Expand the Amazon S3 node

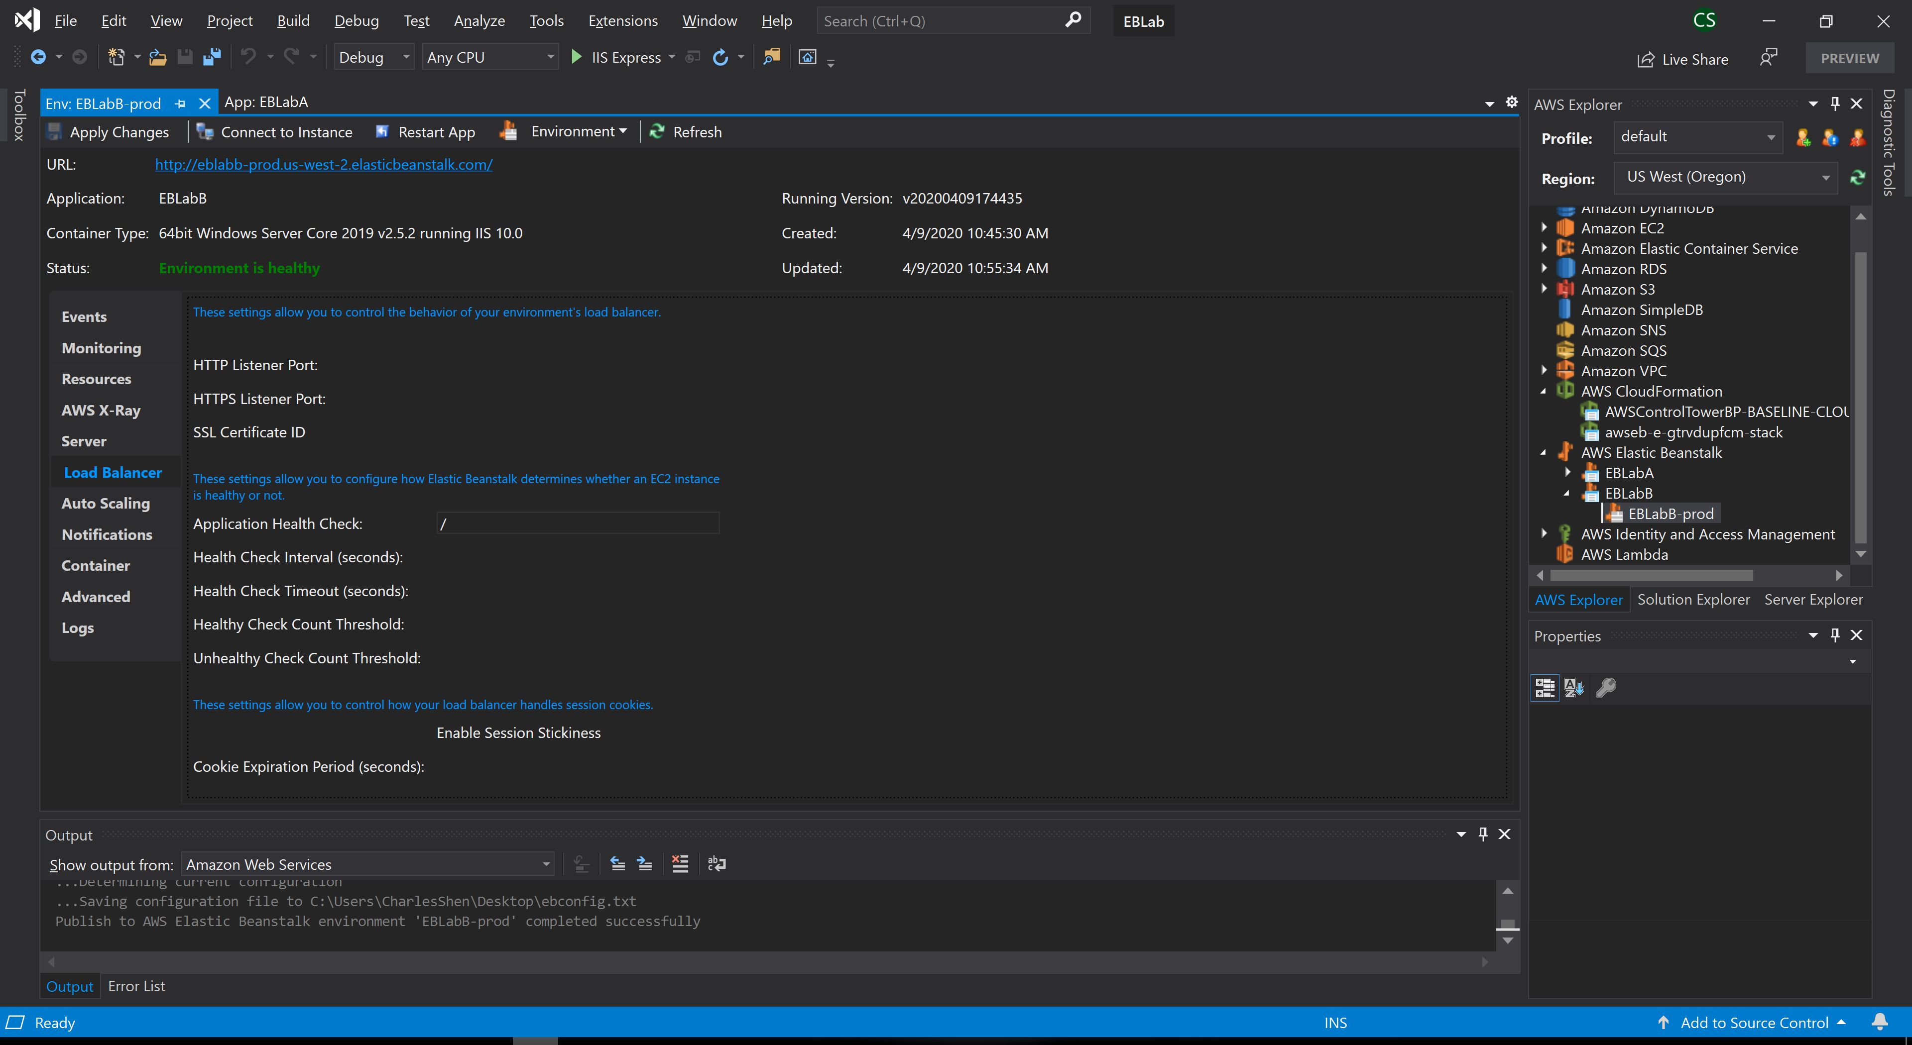click(x=1545, y=289)
